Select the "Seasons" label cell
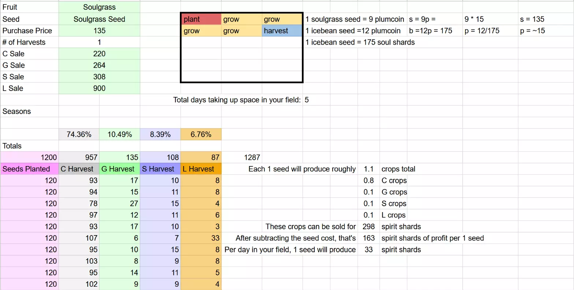This screenshot has width=574, height=290. tap(29, 112)
